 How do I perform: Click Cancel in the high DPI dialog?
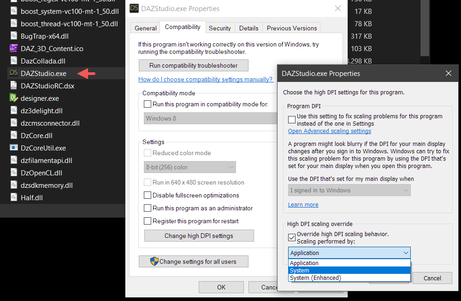pyautogui.click(x=432, y=278)
